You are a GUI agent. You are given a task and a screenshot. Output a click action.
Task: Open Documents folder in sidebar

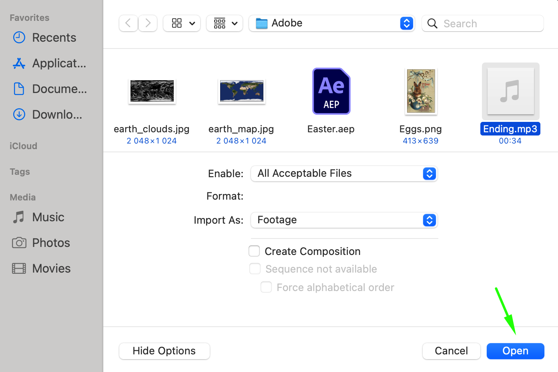(x=59, y=89)
